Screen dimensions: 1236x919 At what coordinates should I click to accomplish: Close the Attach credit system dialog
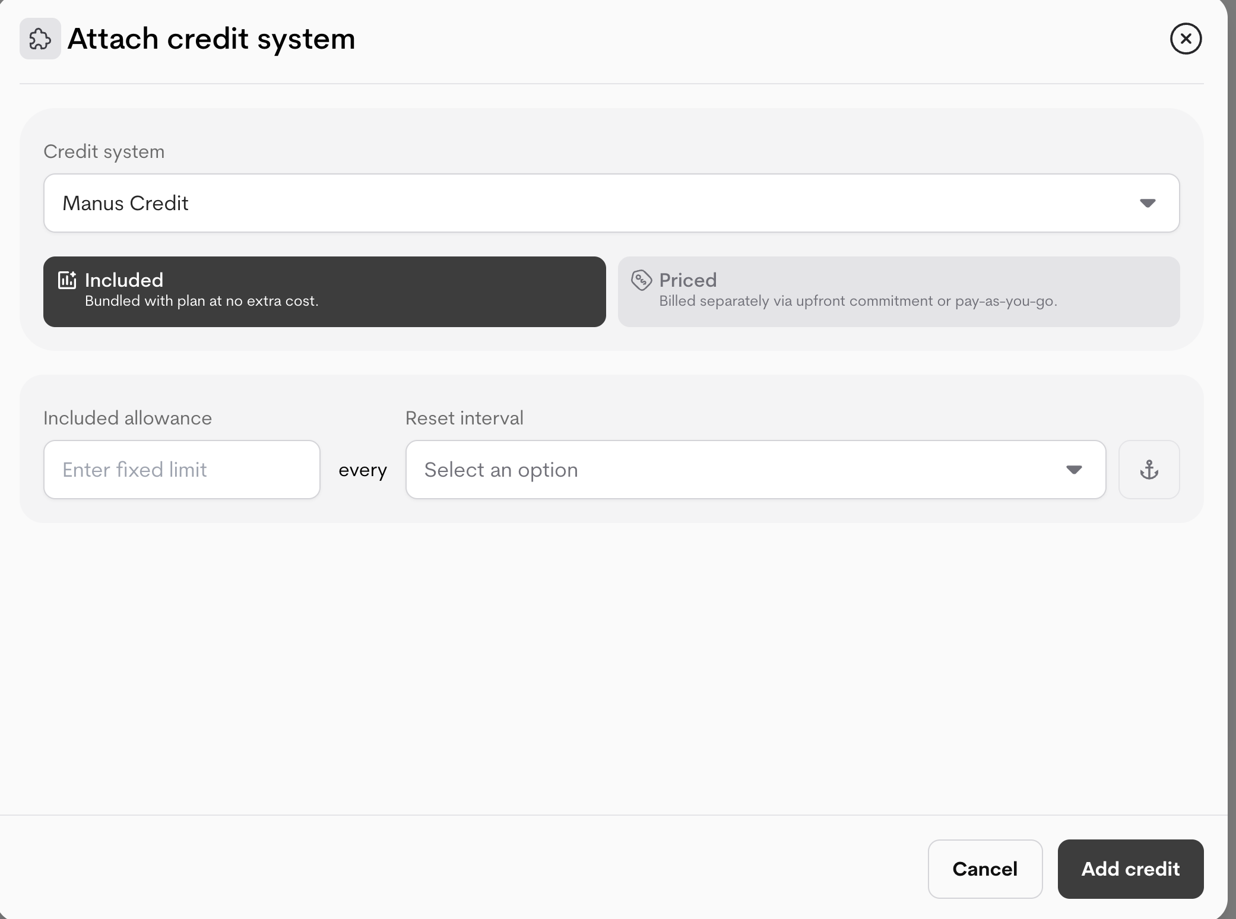click(x=1185, y=38)
